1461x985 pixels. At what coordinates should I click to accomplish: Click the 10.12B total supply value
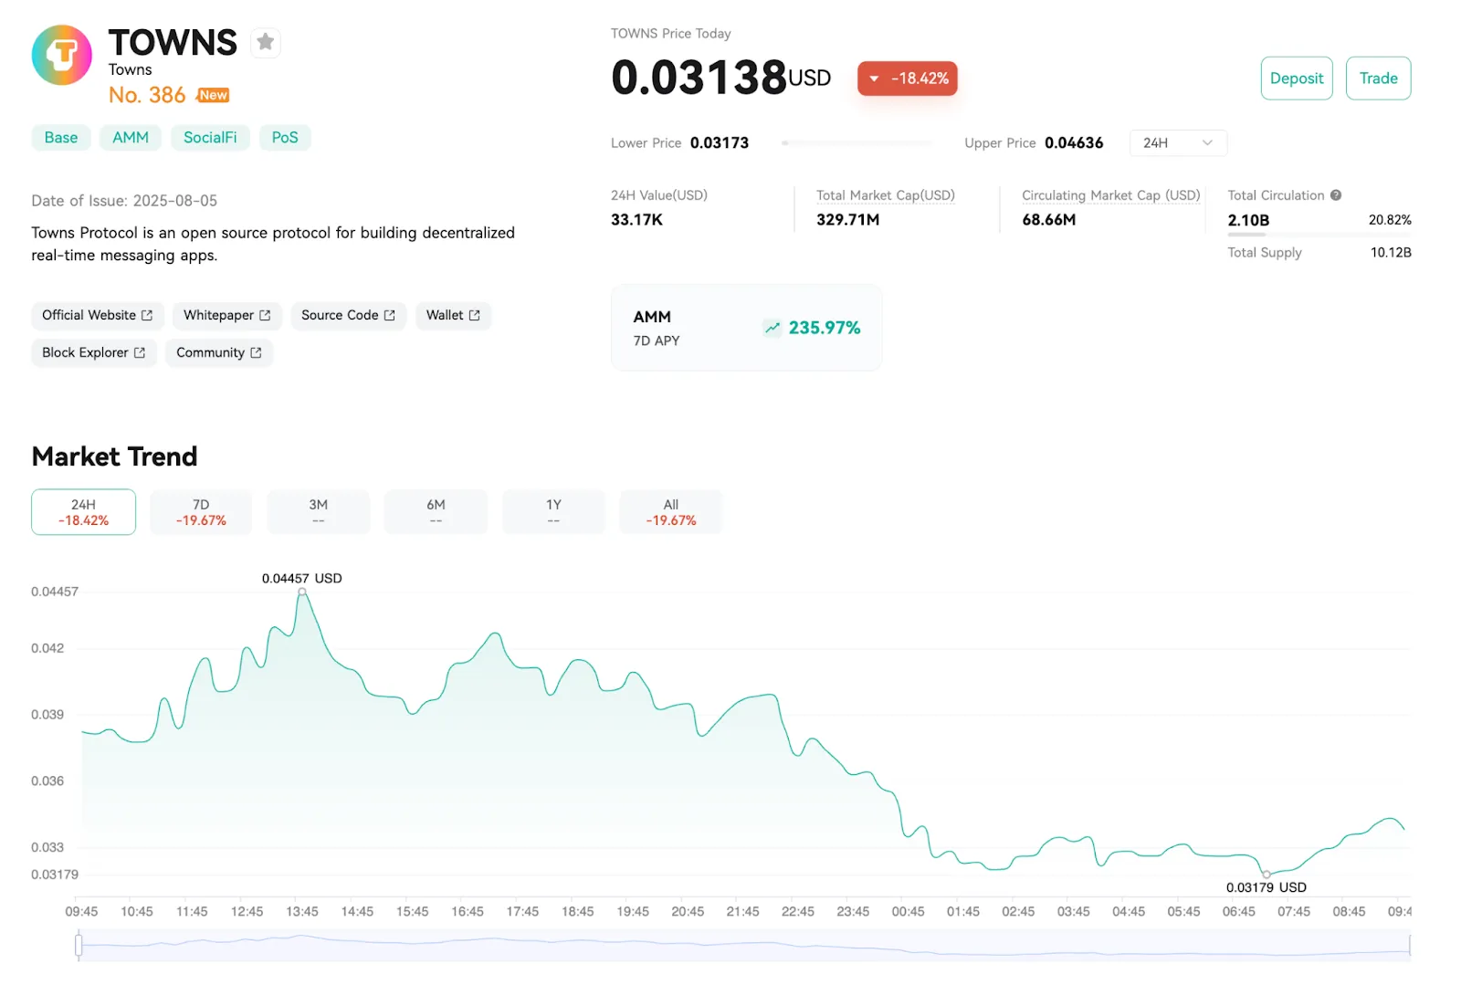tap(1391, 253)
